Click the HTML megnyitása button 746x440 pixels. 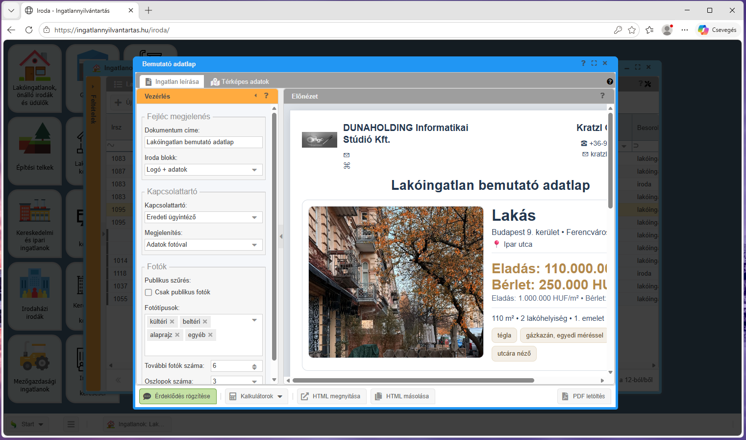point(332,396)
